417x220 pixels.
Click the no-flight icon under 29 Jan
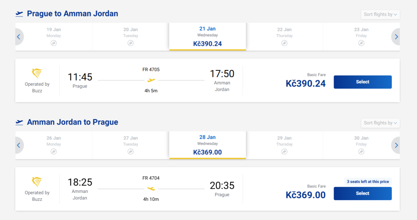(x=284, y=152)
